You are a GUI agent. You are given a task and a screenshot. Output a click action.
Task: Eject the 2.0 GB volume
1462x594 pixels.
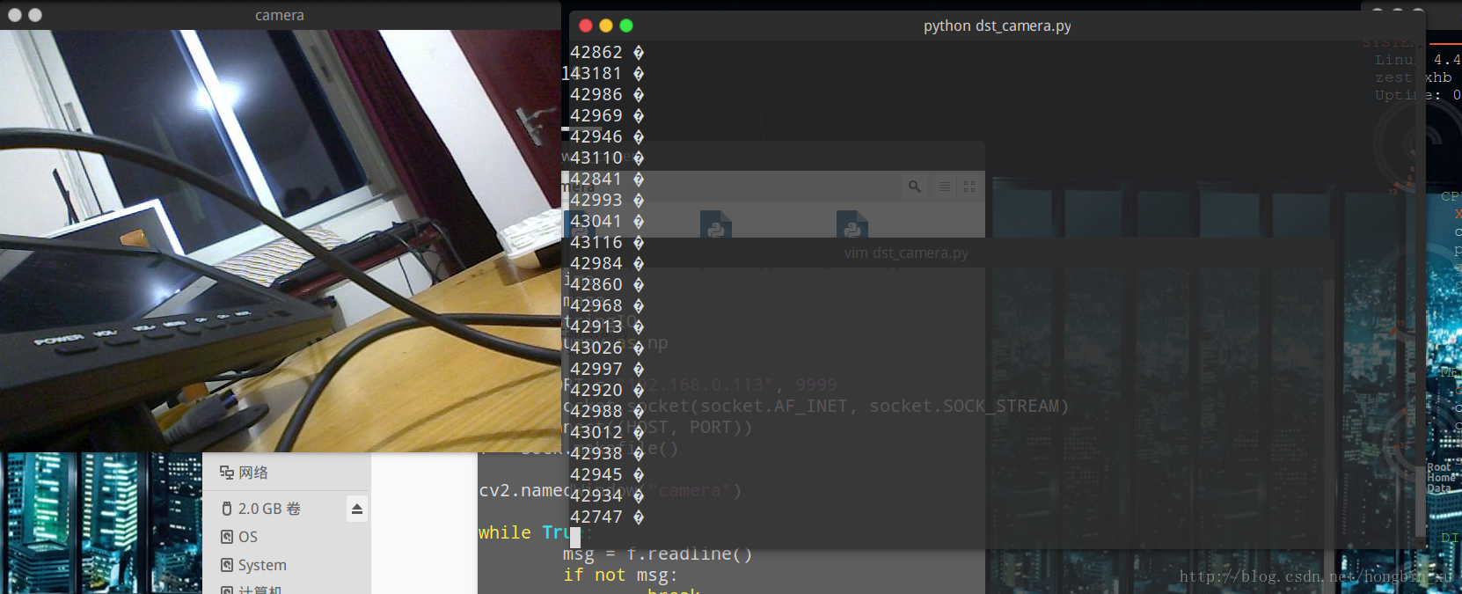356,509
